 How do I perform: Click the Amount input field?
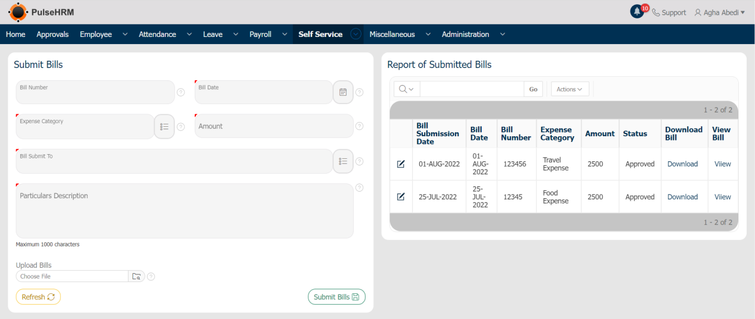(274, 126)
